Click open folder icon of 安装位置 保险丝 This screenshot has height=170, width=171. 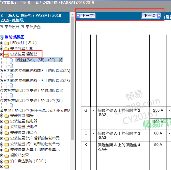pyautogui.click(x=7, y=54)
